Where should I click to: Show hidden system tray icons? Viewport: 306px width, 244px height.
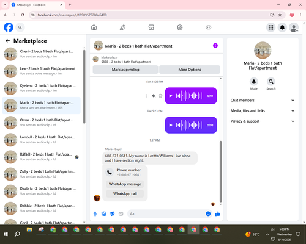(267, 234)
